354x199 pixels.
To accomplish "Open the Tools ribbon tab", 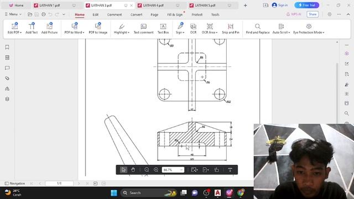I will [215, 15].
